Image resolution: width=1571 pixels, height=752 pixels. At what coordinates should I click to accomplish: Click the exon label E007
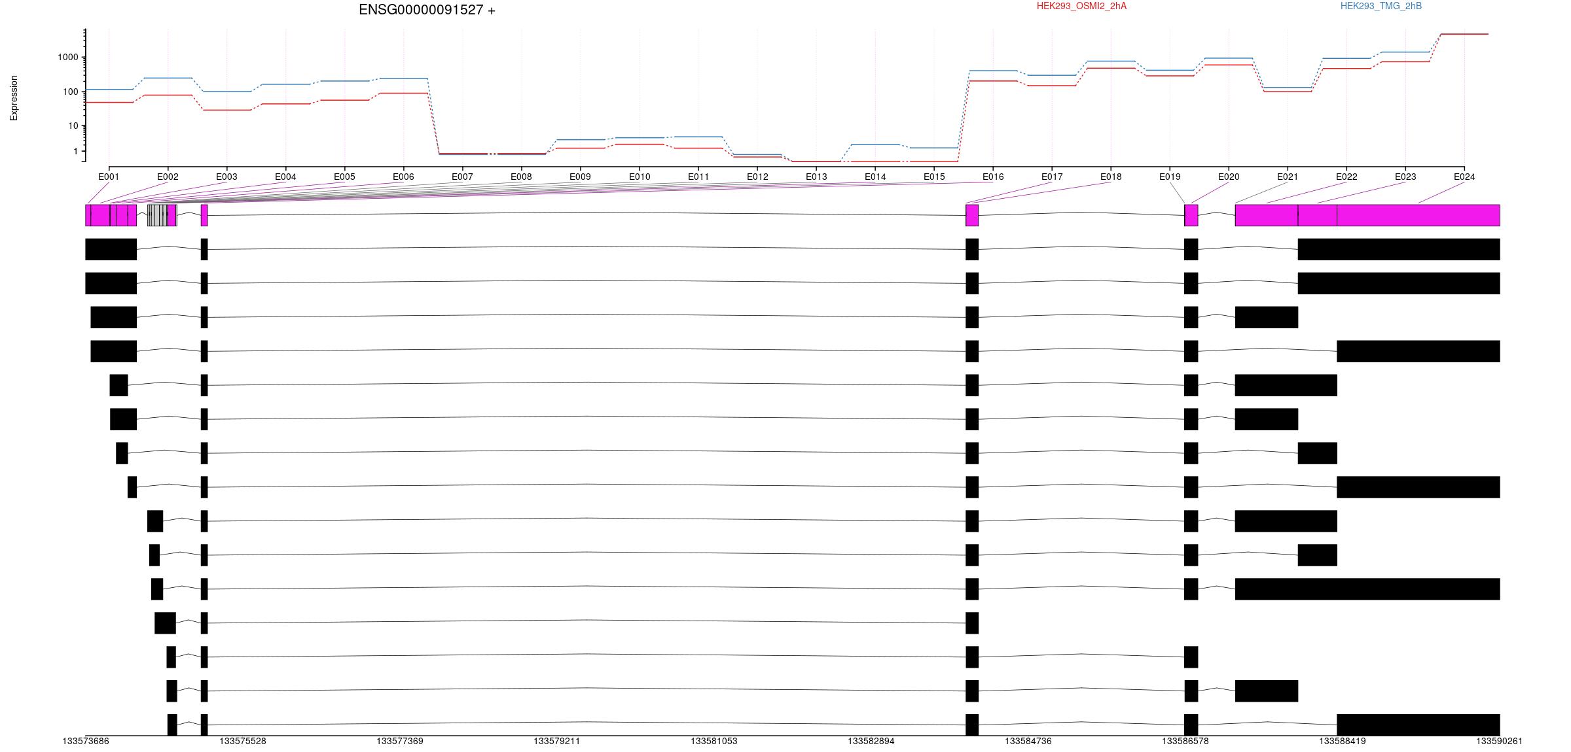pyautogui.click(x=462, y=177)
